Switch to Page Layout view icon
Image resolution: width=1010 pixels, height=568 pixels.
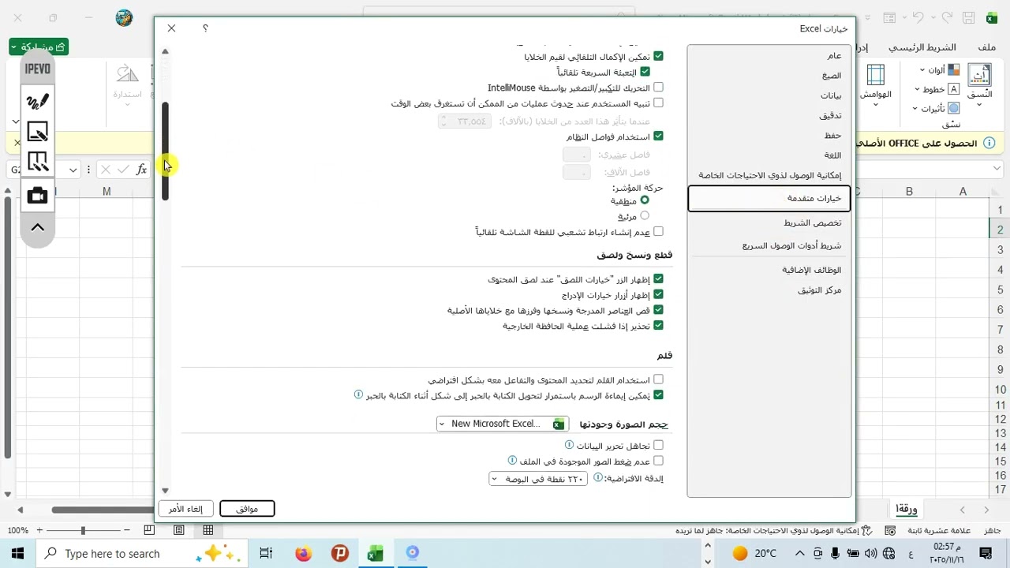[179, 530]
